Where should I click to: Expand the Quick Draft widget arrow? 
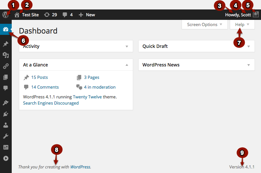[x=249, y=46]
